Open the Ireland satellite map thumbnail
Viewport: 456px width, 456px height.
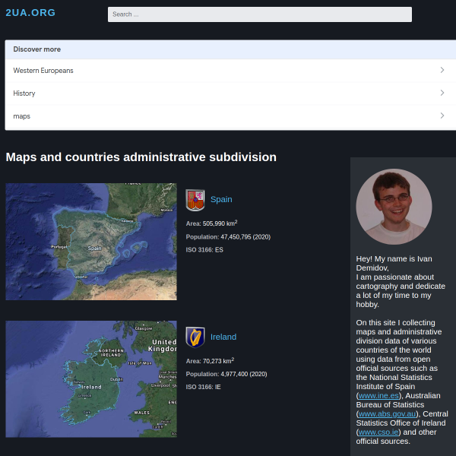[91, 379]
